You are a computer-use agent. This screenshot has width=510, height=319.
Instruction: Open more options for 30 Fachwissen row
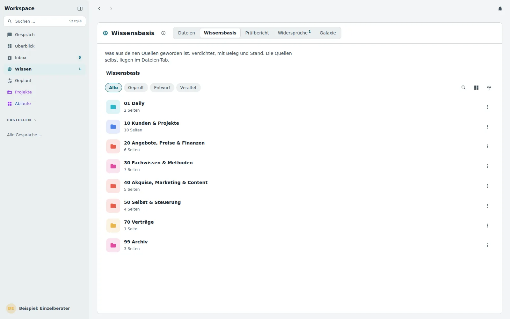coord(487,166)
